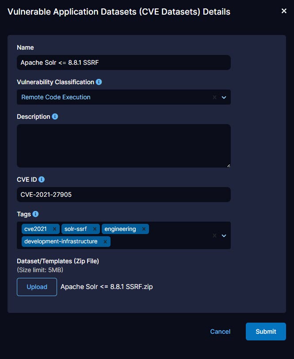This screenshot has width=294, height=359.
Task: Click the info icon beside Vulnerability Classification
Action: point(99,82)
